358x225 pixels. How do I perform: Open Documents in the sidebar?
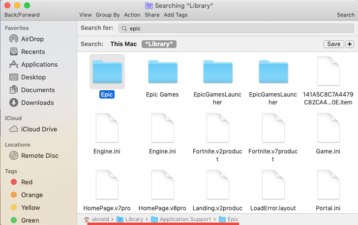pyautogui.click(x=32, y=90)
